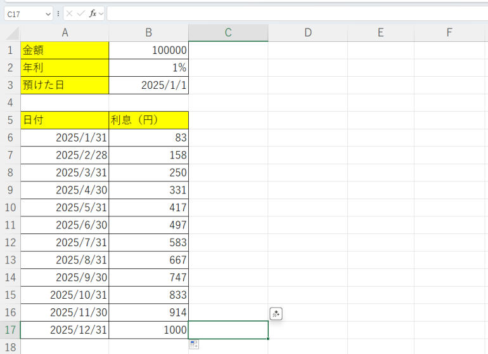Click the sparkle icon beside column C
This screenshot has width=488, height=354.
[x=276, y=313]
